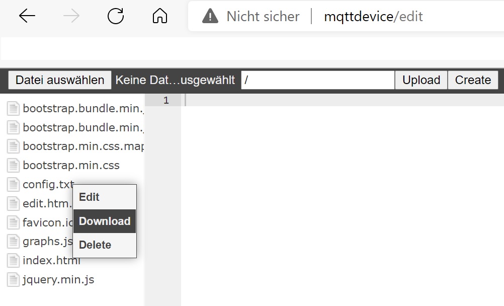Click the Create button
Image resolution: width=504 pixels, height=306 pixels.
pyautogui.click(x=473, y=80)
